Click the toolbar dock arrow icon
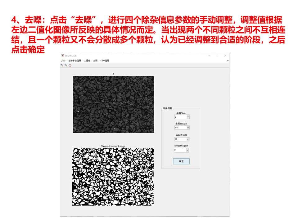 click(228, 60)
